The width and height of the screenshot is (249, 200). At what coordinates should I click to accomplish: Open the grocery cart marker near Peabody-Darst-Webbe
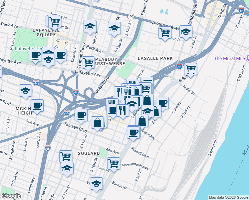[89, 63]
